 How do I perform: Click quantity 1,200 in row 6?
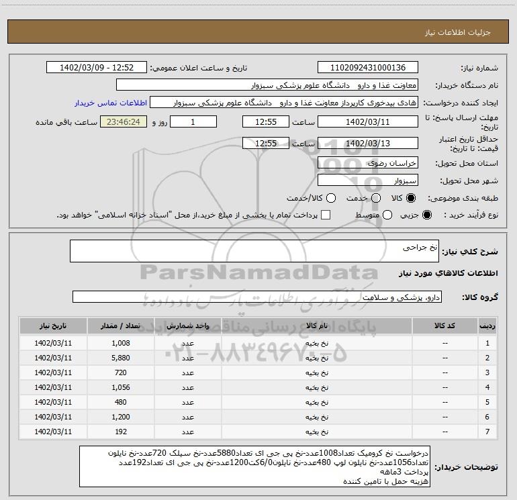coord(121,417)
